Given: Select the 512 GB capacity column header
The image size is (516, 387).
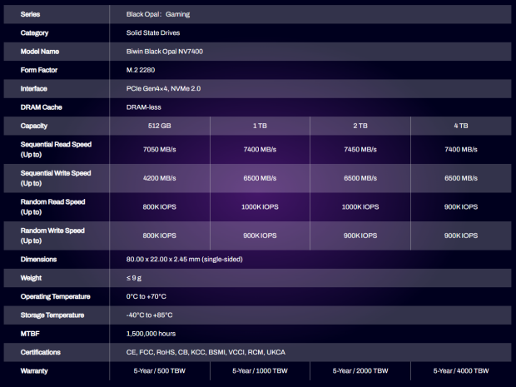Looking at the screenshot, I should click(159, 126).
